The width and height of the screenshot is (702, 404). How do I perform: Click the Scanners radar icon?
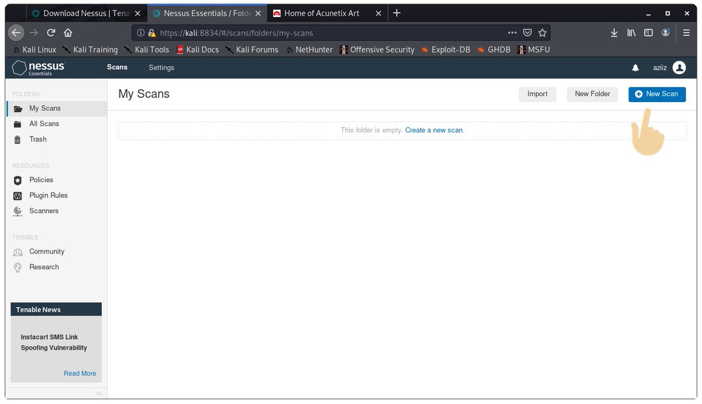(18, 211)
